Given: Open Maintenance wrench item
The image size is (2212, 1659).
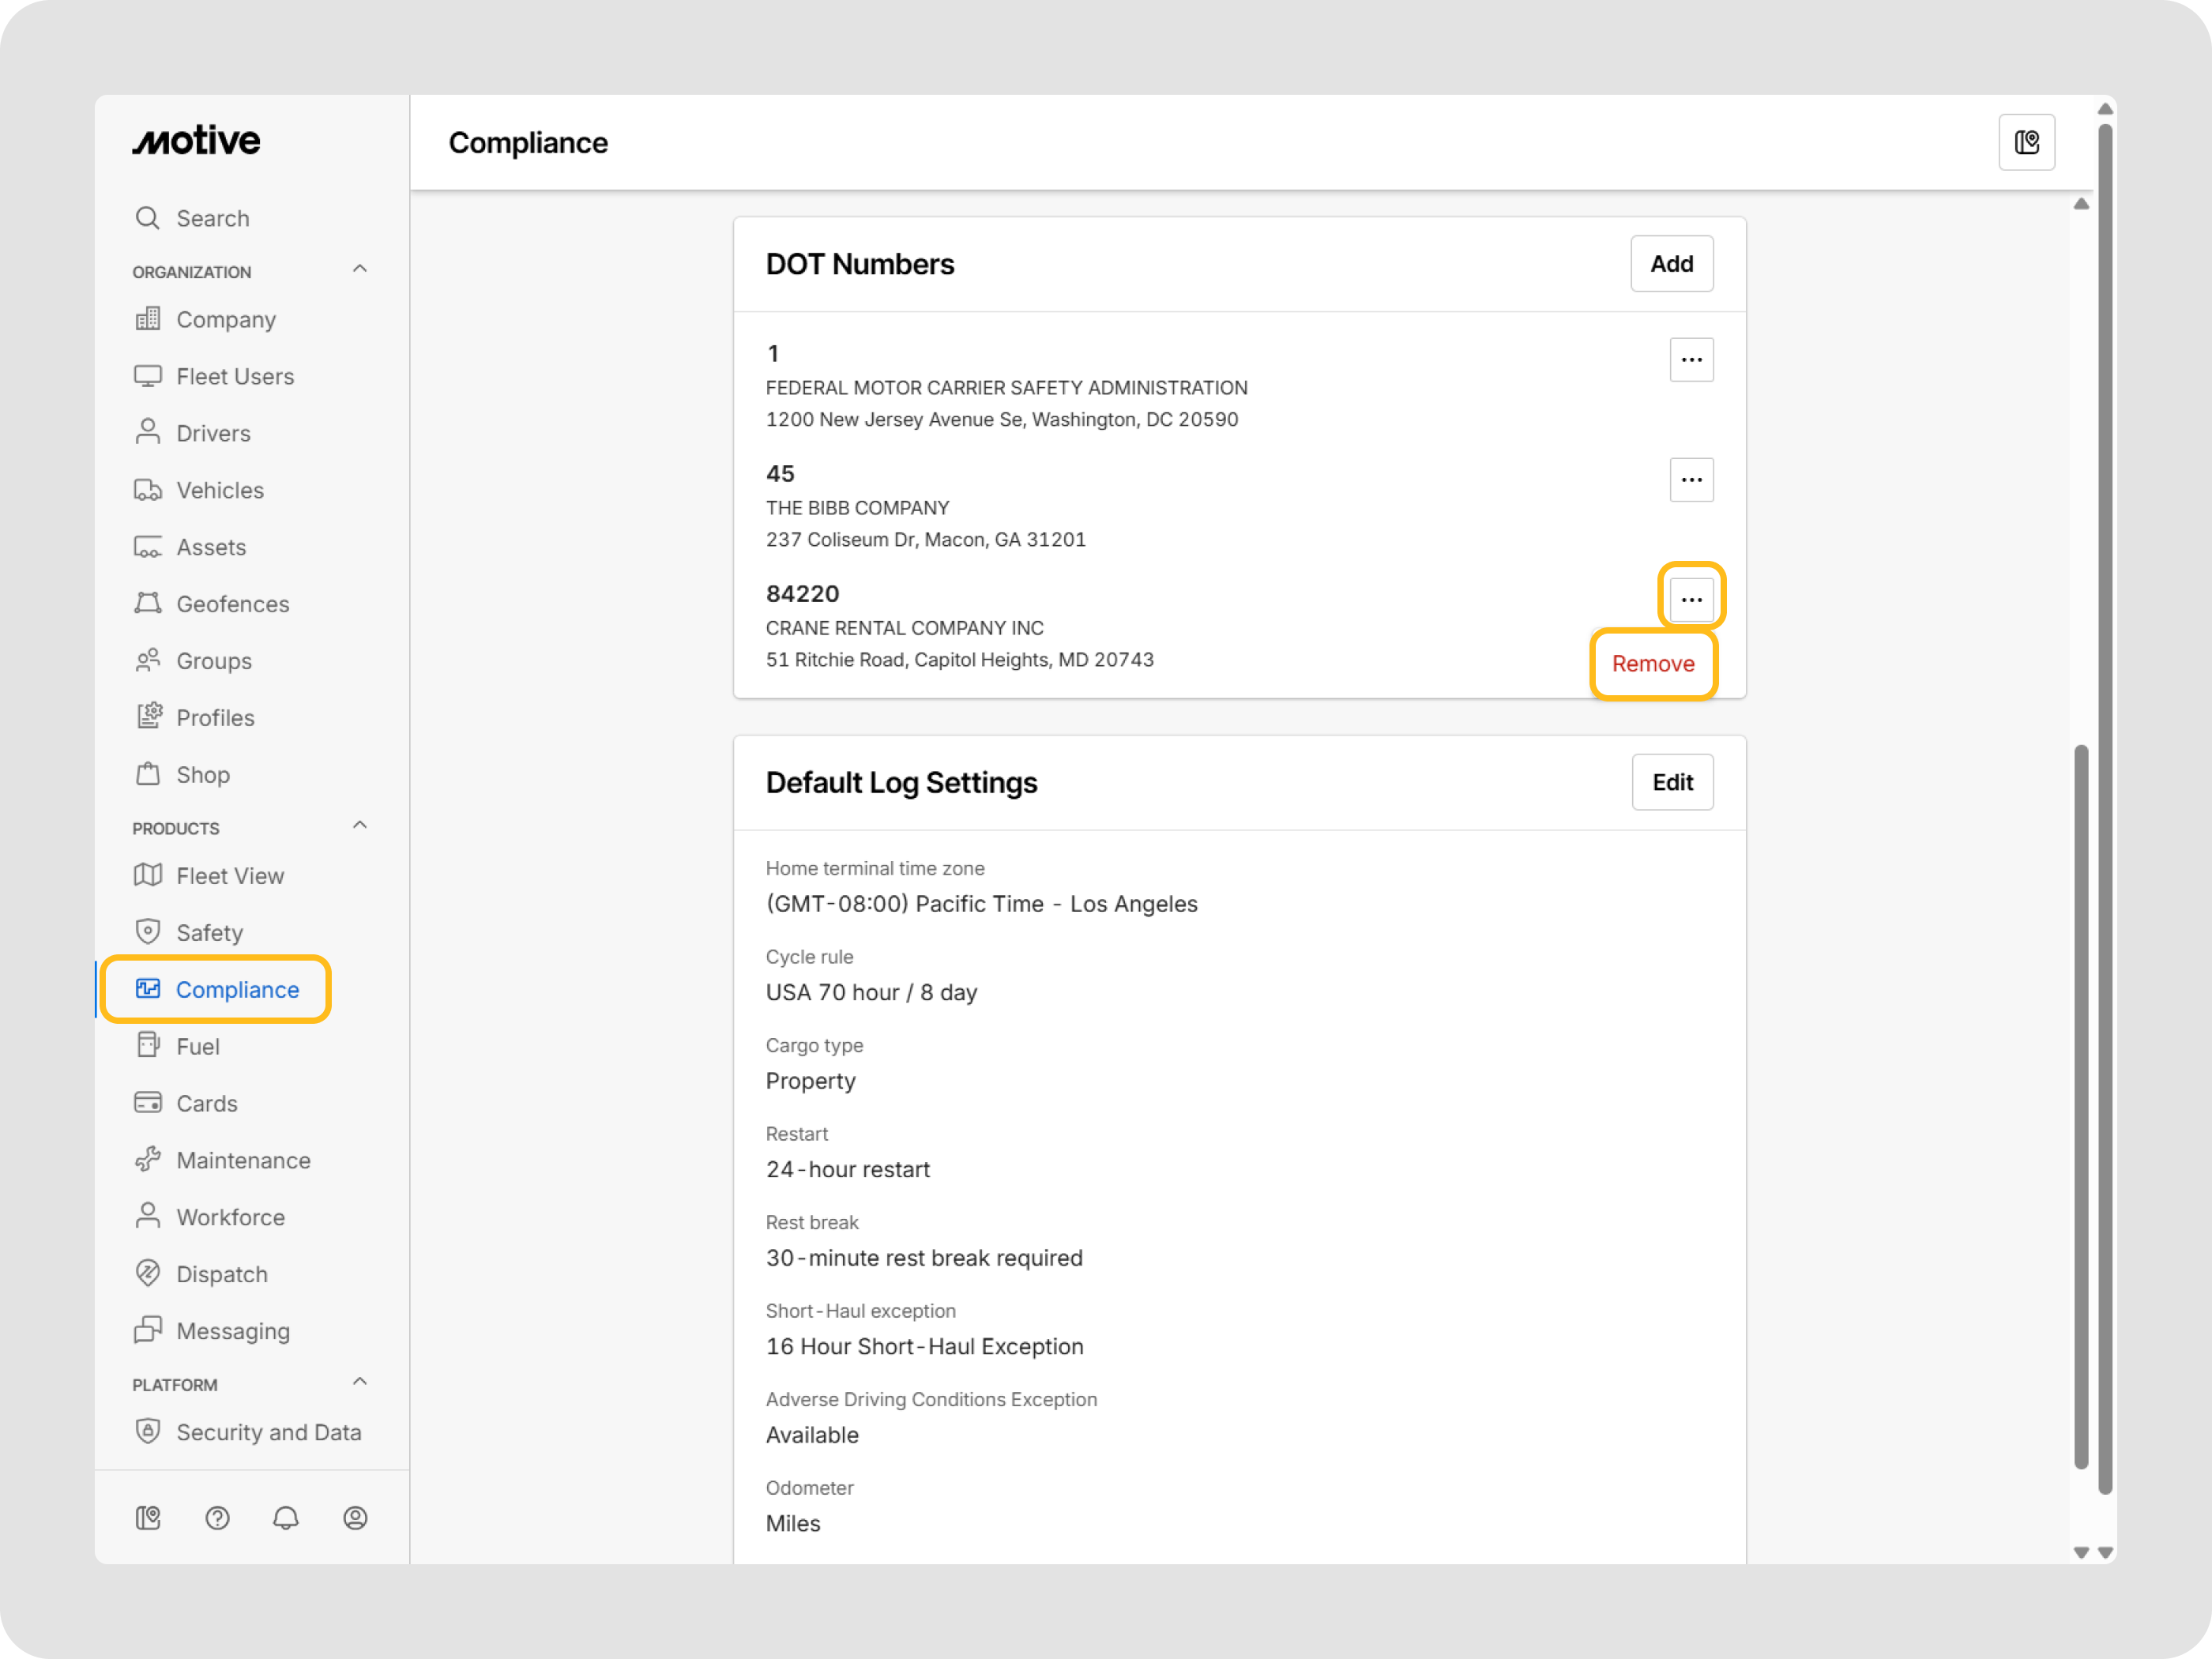Looking at the screenshot, I should pos(243,1160).
